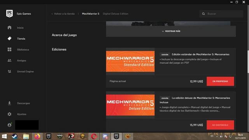Focus the Buscar search field
This screenshot has height=140, width=249.
221,14
